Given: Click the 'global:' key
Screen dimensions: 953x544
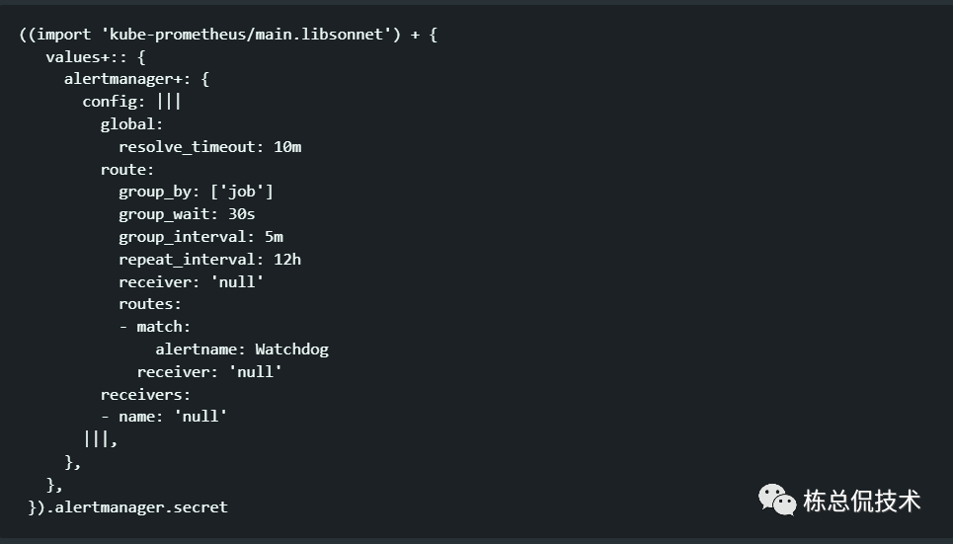Looking at the screenshot, I should click(x=131, y=124).
